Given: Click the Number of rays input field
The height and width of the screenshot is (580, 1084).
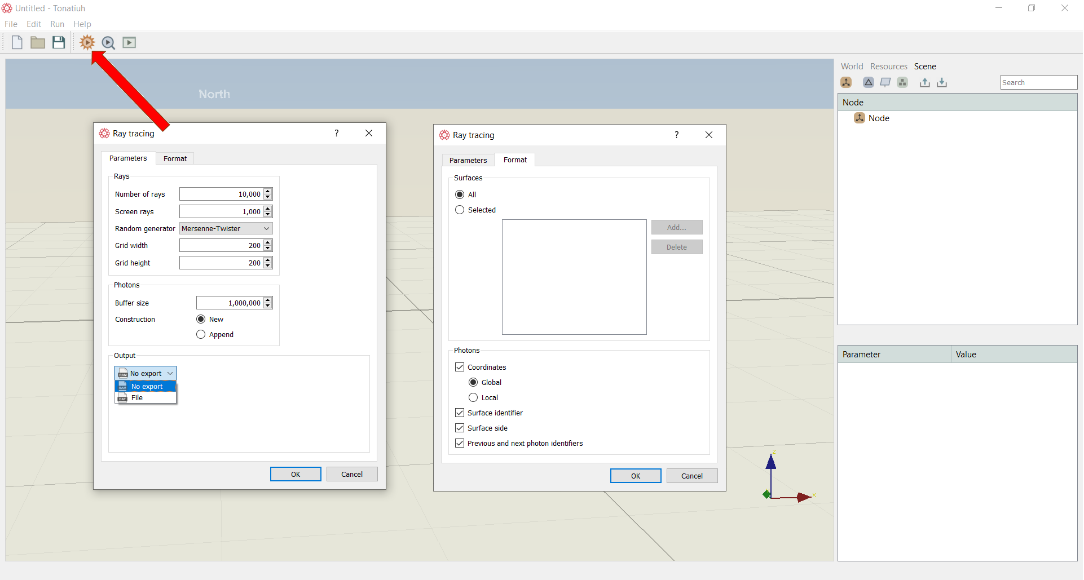Looking at the screenshot, I should 221,194.
